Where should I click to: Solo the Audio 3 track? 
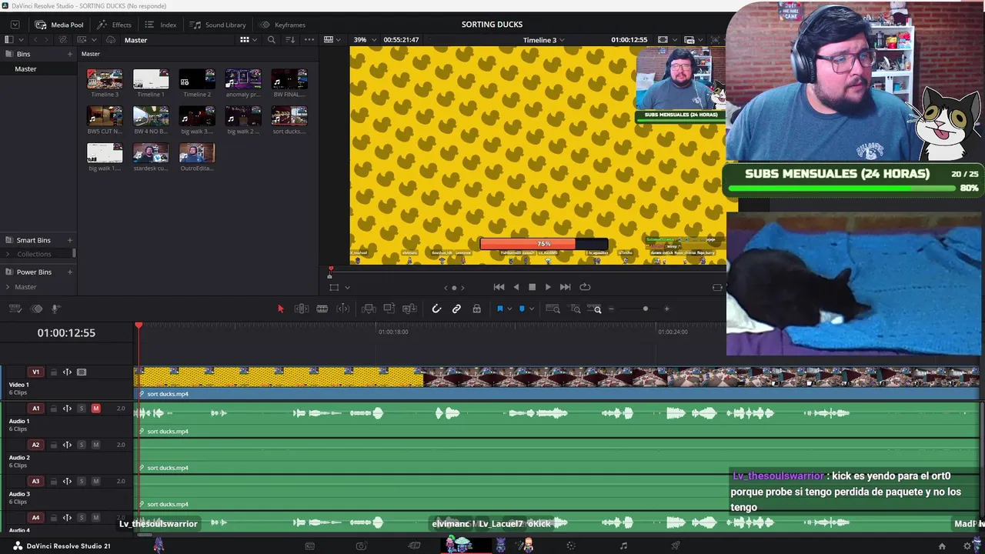(82, 481)
